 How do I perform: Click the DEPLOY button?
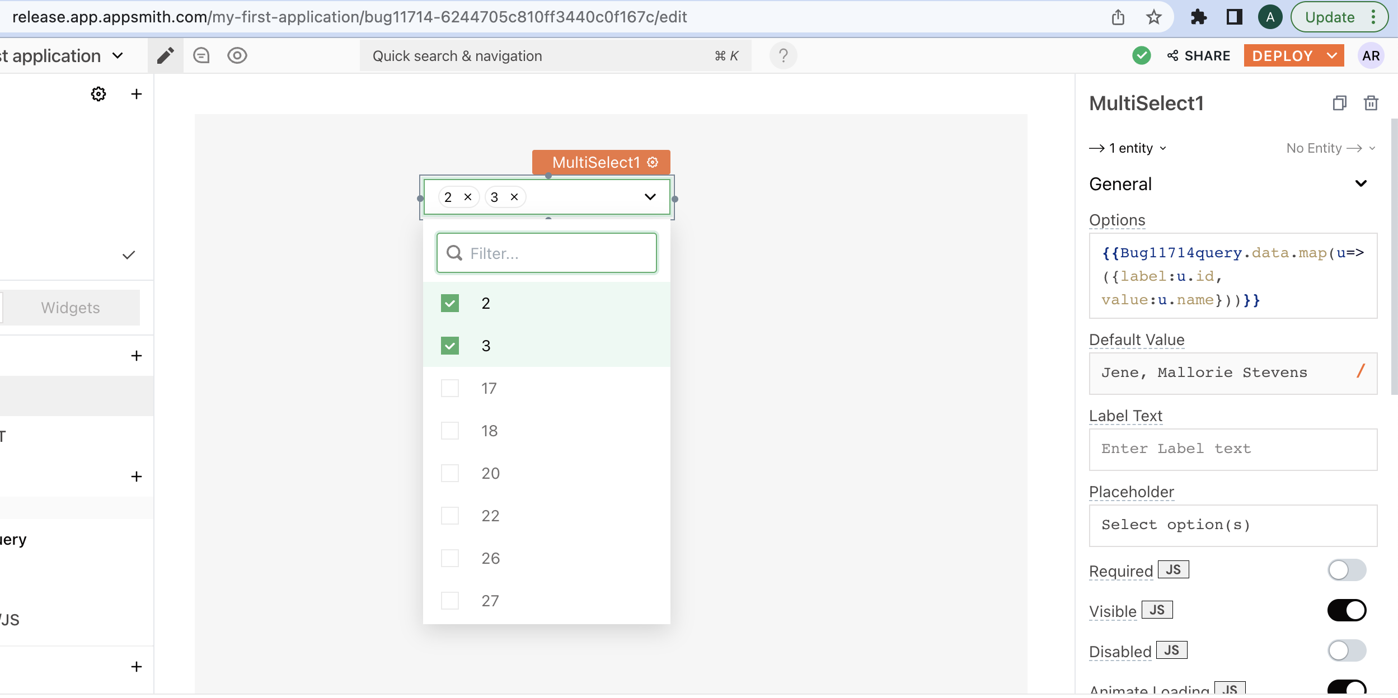click(1282, 55)
